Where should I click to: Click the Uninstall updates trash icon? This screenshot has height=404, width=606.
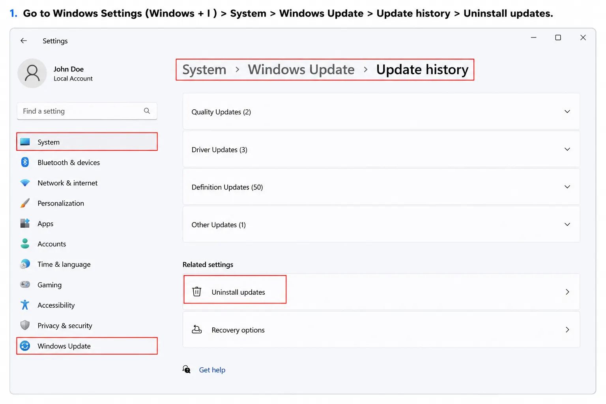pyautogui.click(x=196, y=292)
